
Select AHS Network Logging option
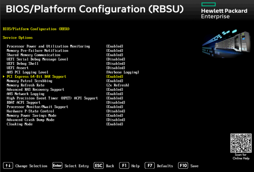pos(25,94)
